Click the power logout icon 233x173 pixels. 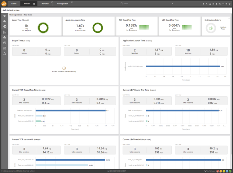click(229, 4)
